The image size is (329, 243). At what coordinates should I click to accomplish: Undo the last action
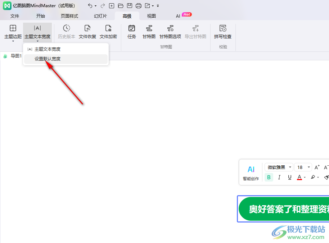pyautogui.click(x=90, y=6)
